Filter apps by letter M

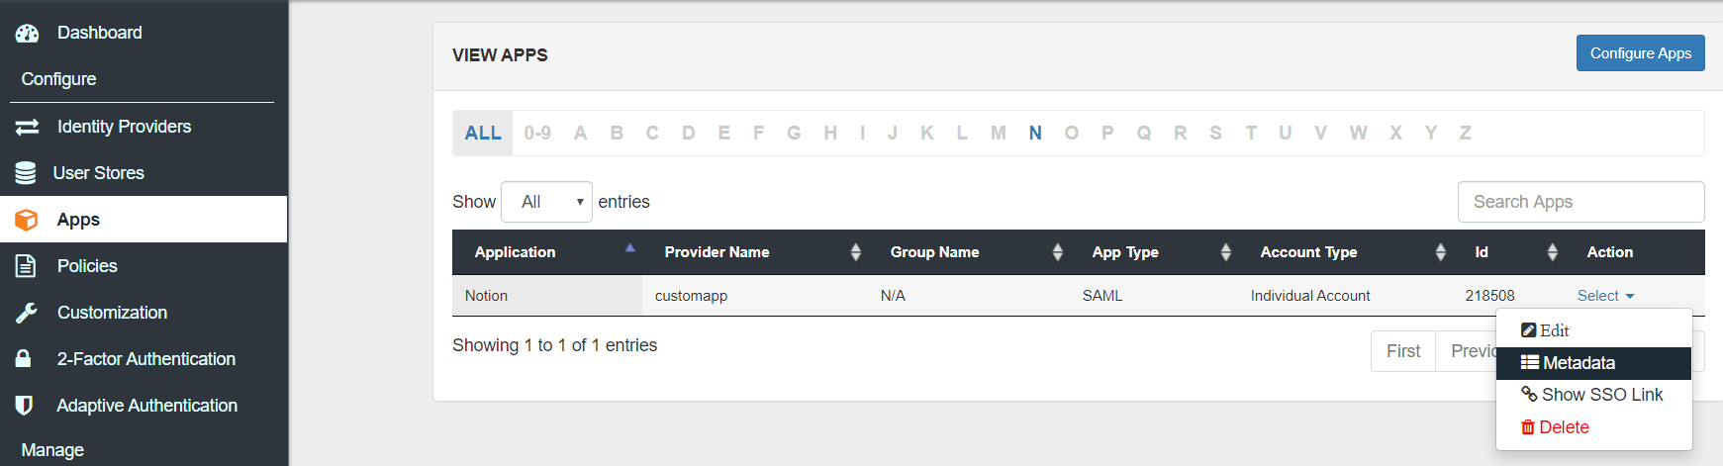point(998,133)
